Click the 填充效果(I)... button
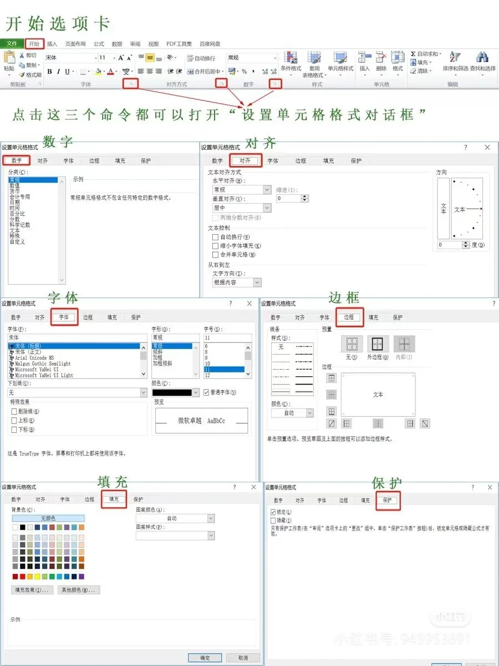Viewport: 499px width, 666px height. pyautogui.click(x=33, y=591)
